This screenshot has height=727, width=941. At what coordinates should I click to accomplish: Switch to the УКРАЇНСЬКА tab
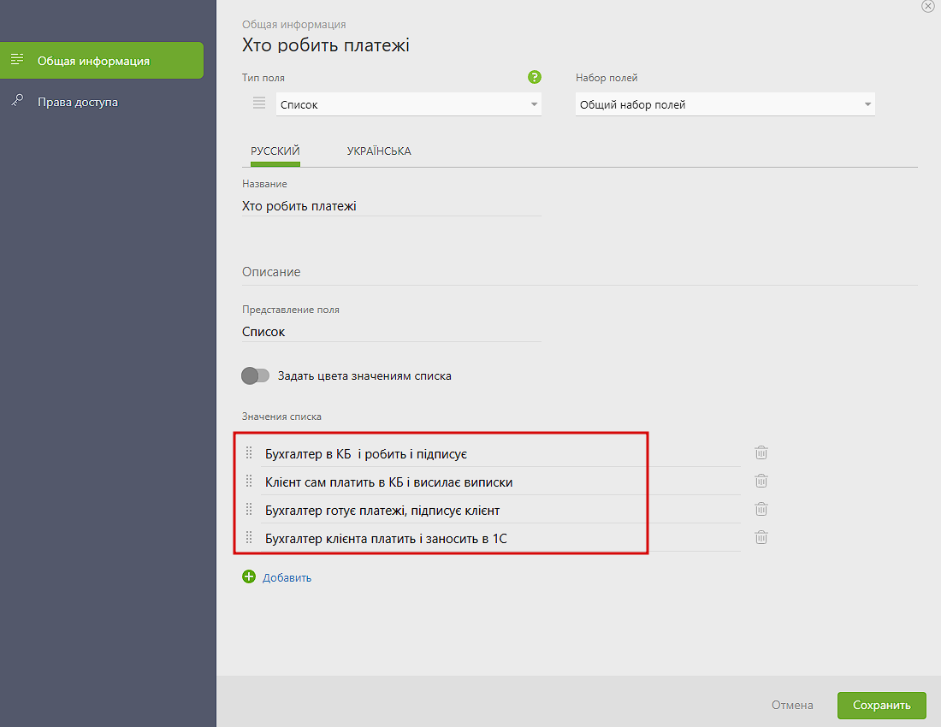pos(379,151)
